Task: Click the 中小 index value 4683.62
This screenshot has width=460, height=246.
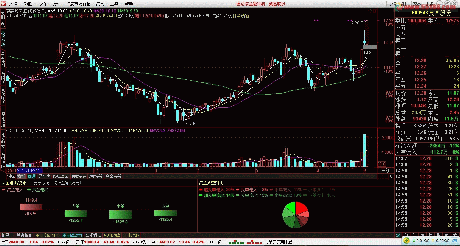Action: click(x=167, y=242)
